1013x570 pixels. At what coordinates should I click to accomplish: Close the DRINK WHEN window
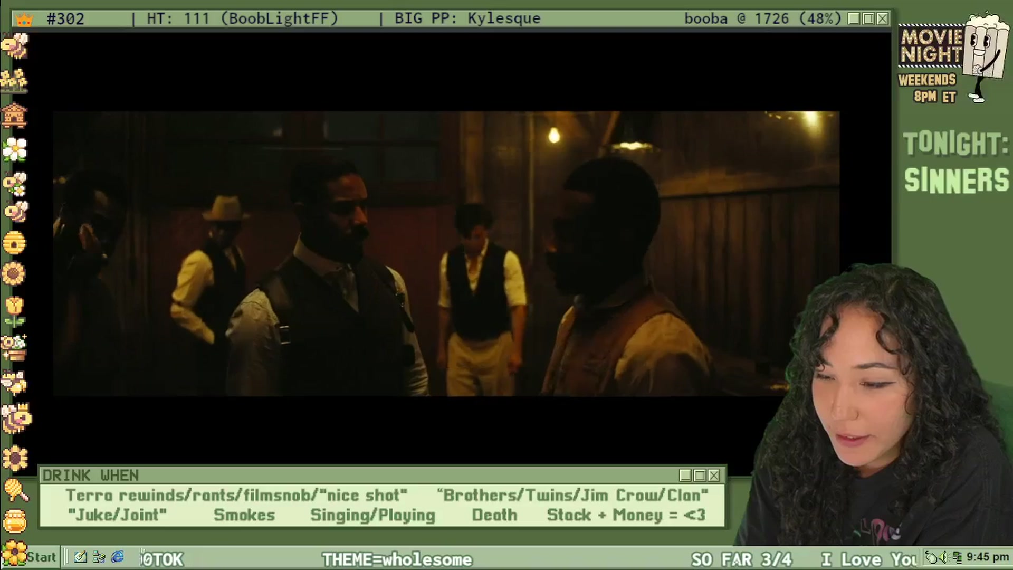(x=714, y=476)
